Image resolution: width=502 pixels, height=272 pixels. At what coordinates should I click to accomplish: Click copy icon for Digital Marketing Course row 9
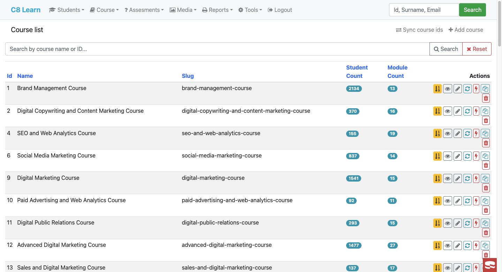coord(485,178)
